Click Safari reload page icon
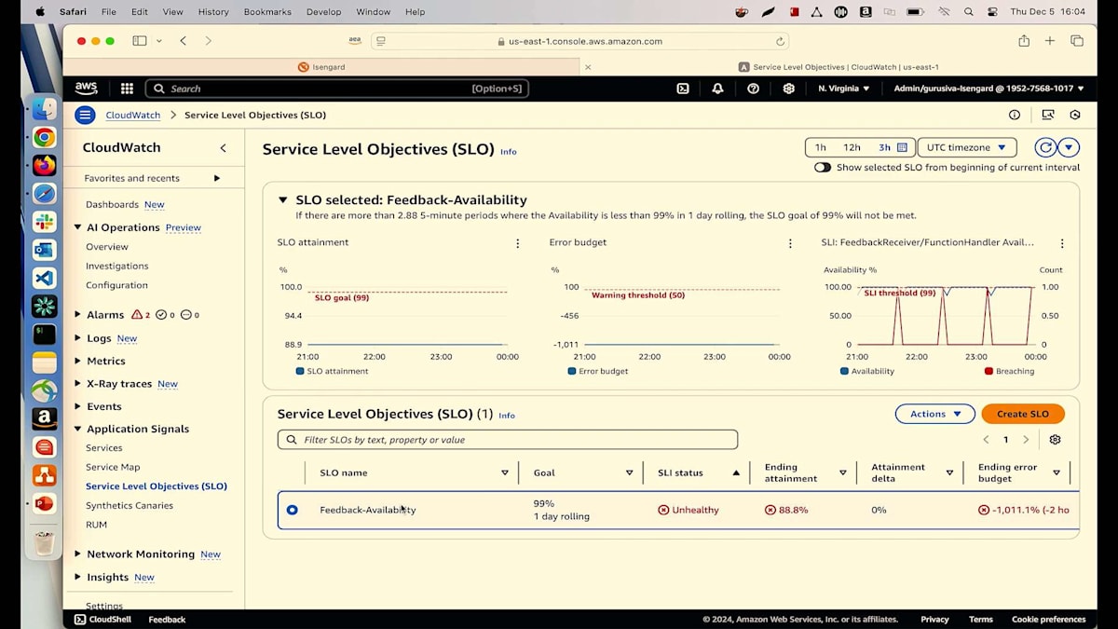 pyautogui.click(x=780, y=41)
